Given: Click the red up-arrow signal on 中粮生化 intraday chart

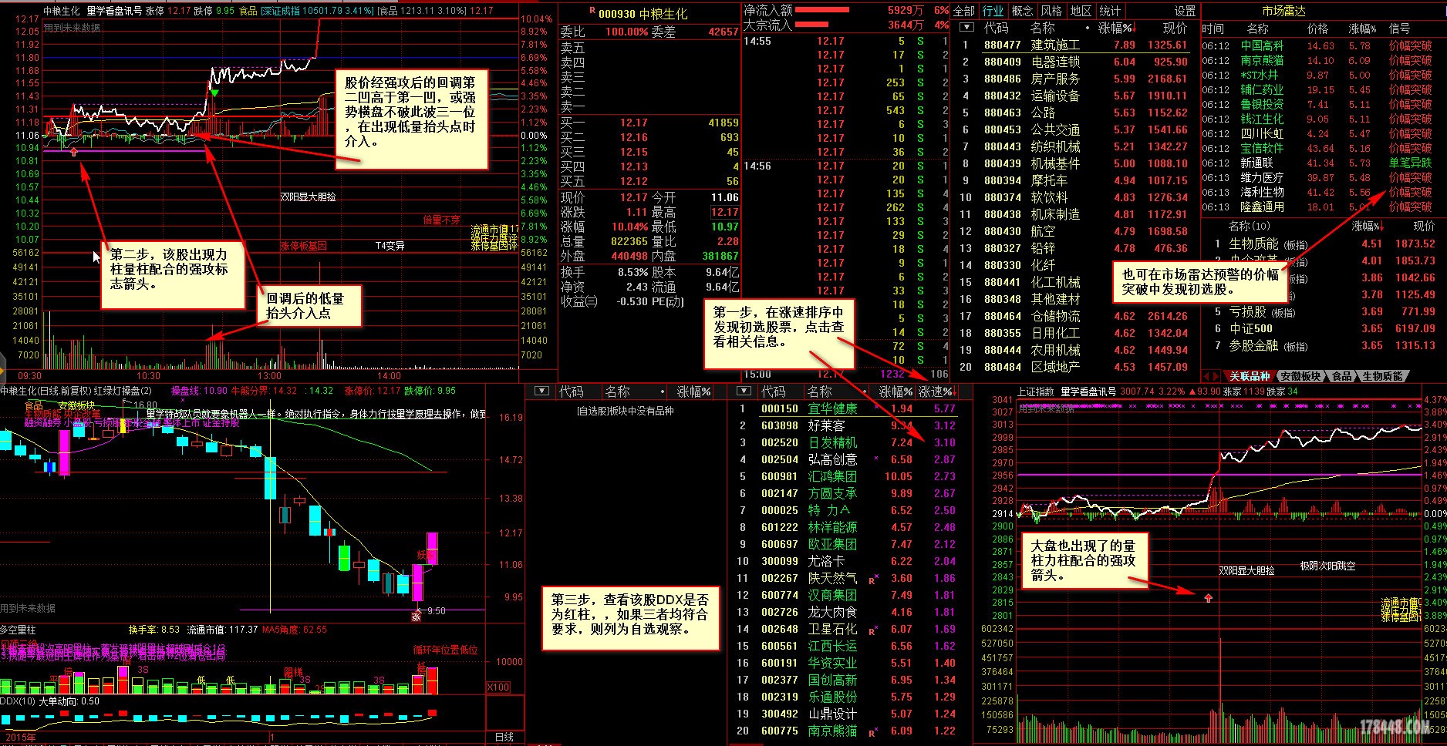Looking at the screenshot, I should pos(74,153).
